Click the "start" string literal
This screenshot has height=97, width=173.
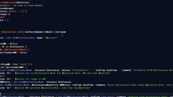point(24,64)
